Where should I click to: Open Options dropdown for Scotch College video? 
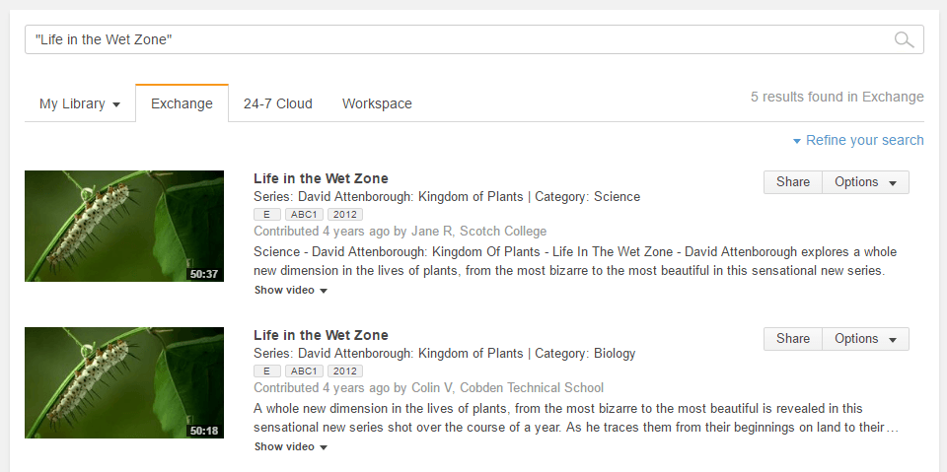865,181
